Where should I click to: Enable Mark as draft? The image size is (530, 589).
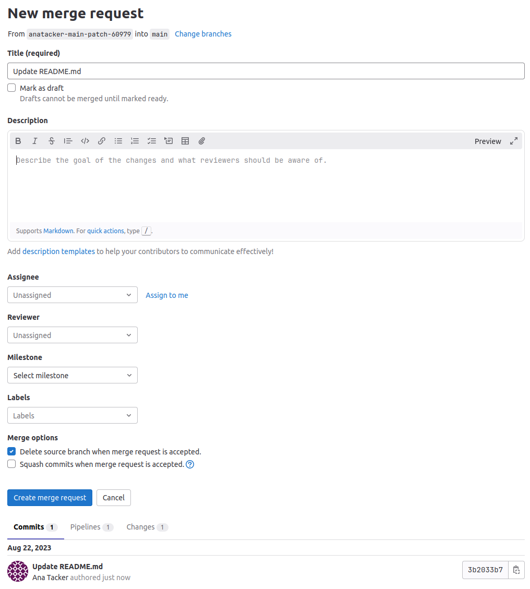pyautogui.click(x=11, y=87)
